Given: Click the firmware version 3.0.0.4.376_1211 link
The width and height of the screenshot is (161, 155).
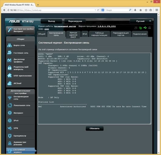Looking at the screenshot, I should click(107, 26).
